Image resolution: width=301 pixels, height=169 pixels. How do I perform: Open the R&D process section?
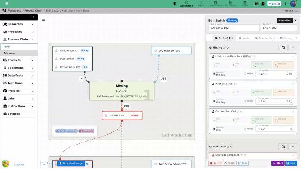230,4
